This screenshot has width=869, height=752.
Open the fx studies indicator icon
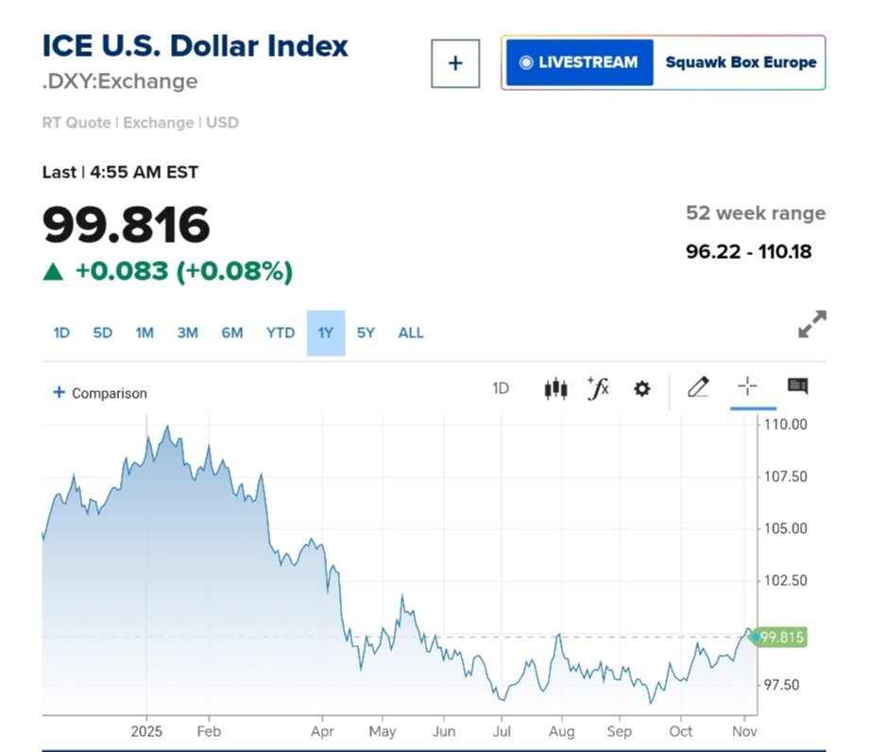tap(598, 388)
